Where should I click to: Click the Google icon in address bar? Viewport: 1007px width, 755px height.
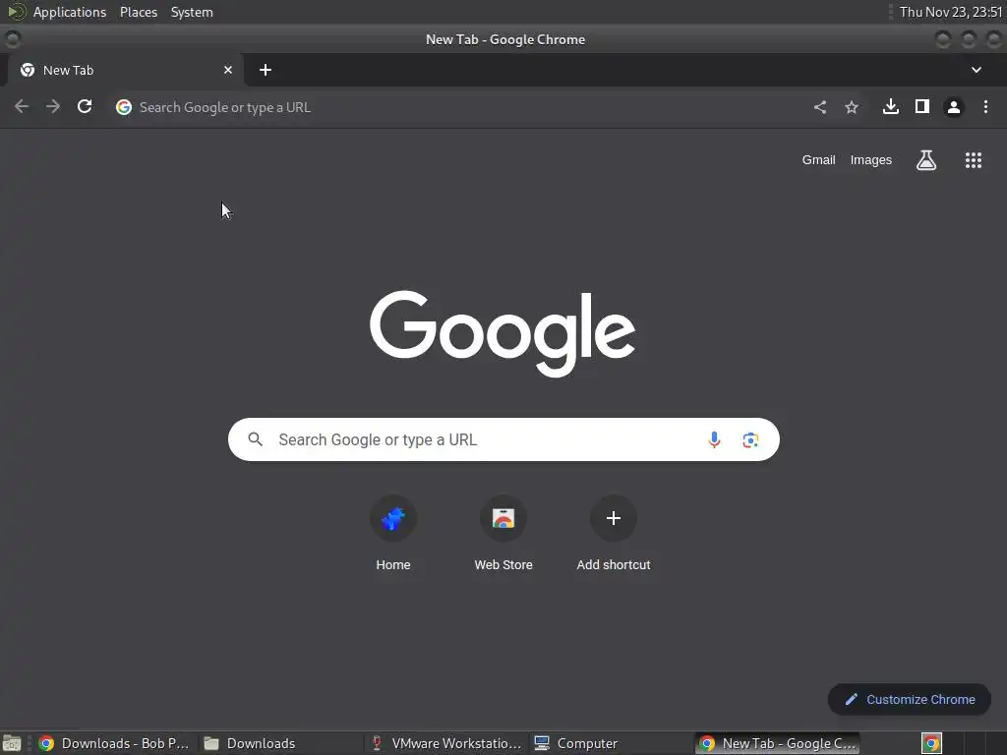point(124,107)
